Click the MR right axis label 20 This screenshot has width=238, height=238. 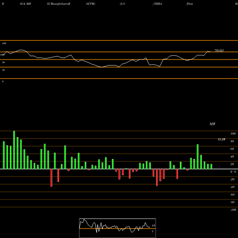232,164
